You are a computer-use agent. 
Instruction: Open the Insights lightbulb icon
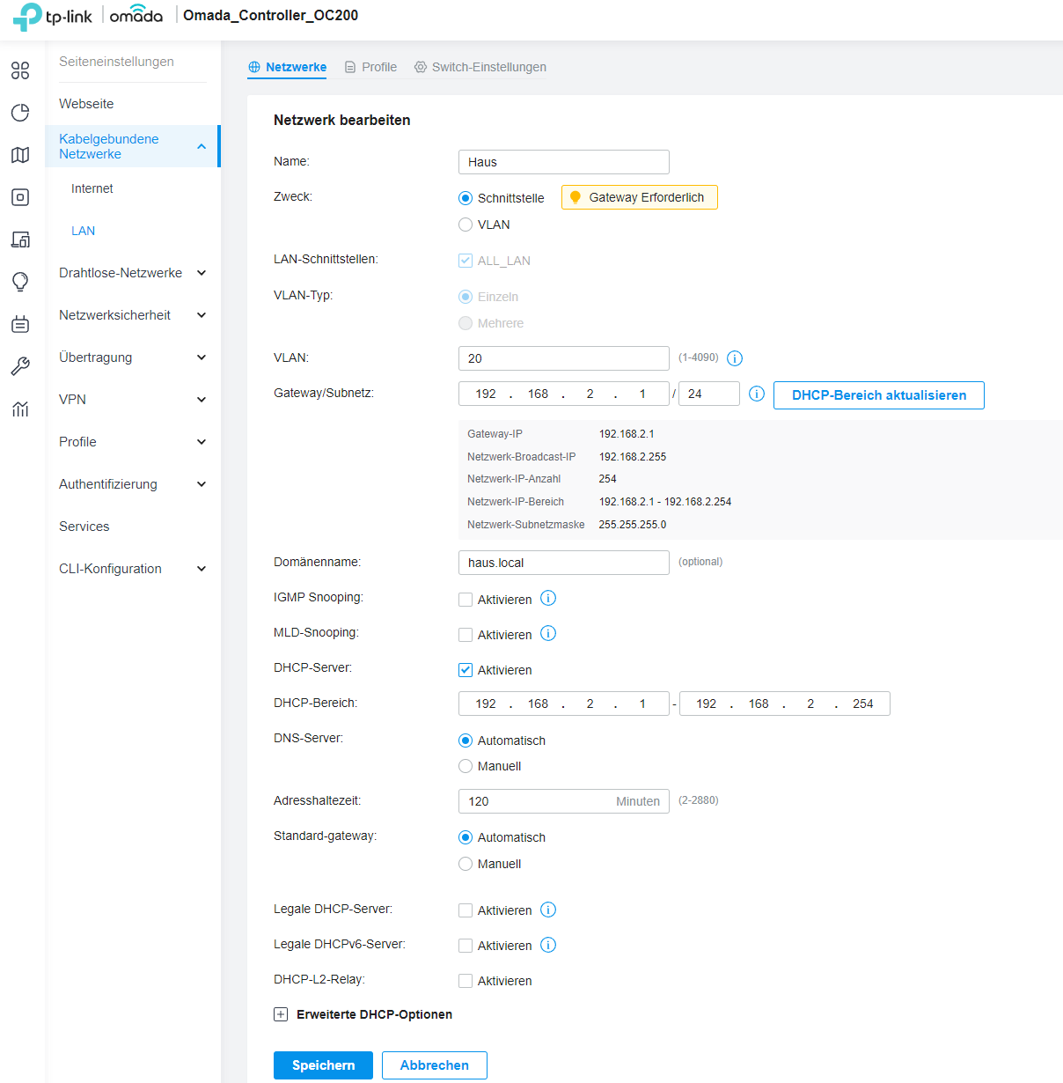click(20, 282)
